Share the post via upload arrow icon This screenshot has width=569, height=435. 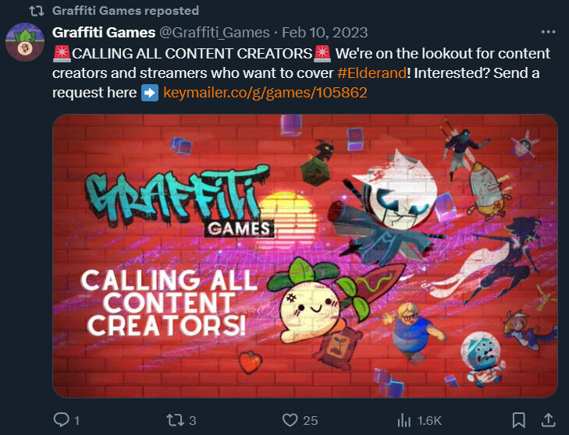pyautogui.click(x=548, y=419)
